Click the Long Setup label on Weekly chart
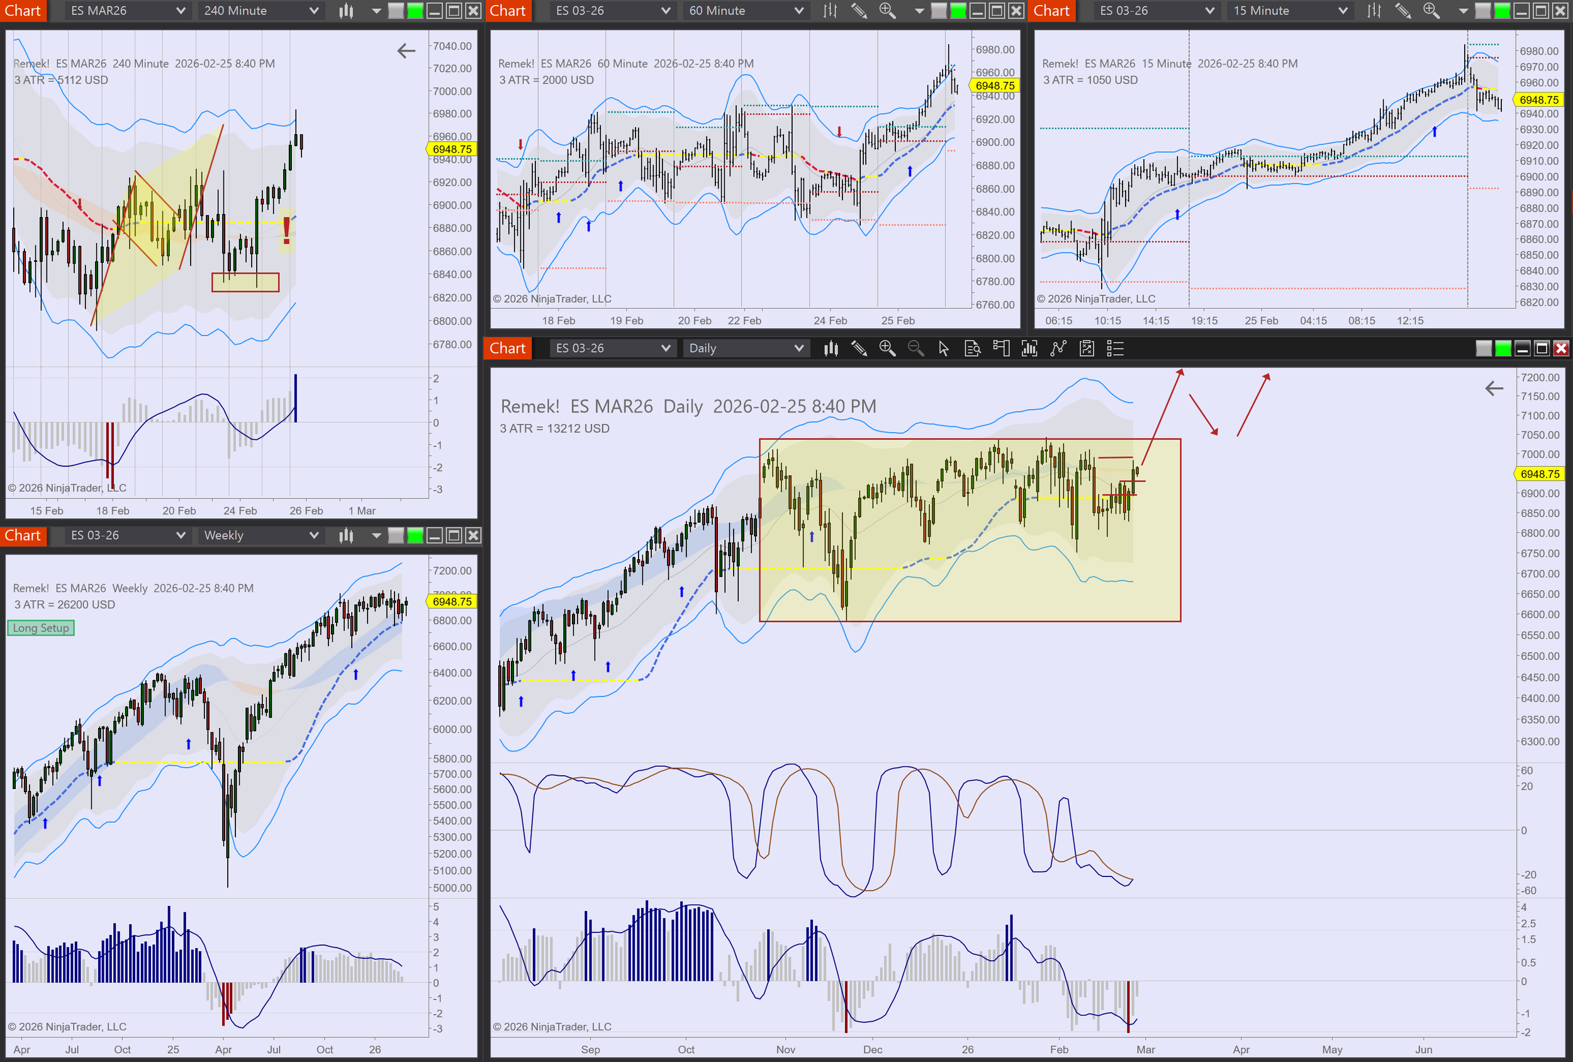 (41, 627)
